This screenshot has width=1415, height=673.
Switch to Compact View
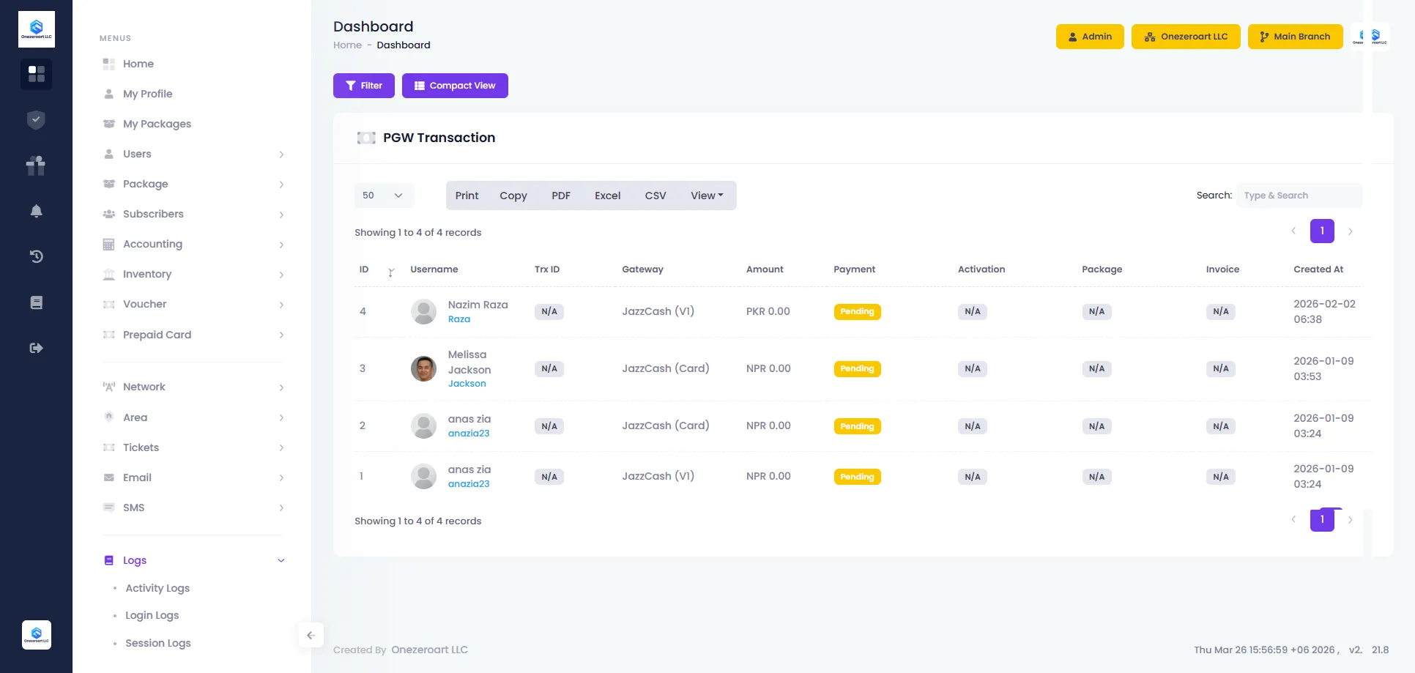[455, 86]
